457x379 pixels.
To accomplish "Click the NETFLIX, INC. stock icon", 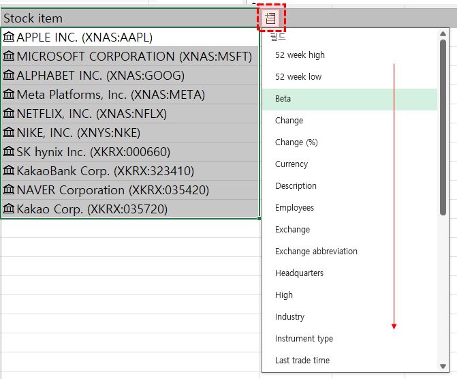I will [x=9, y=114].
